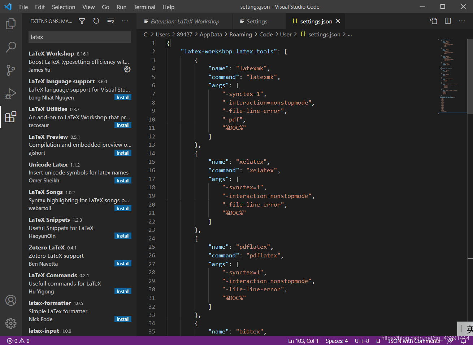Clear extensions search results
Viewport: 473px width, 345px height.
110,21
